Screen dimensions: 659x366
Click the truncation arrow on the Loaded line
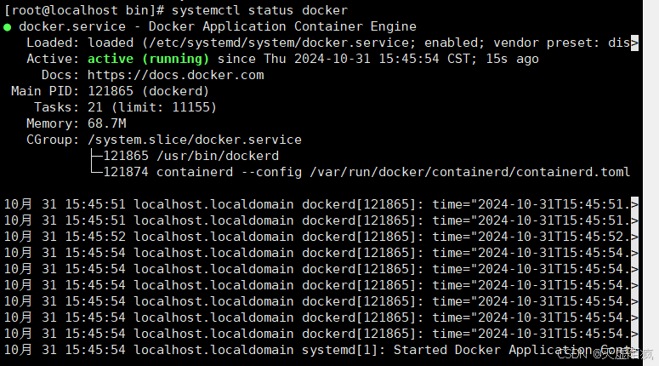(x=634, y=43)
